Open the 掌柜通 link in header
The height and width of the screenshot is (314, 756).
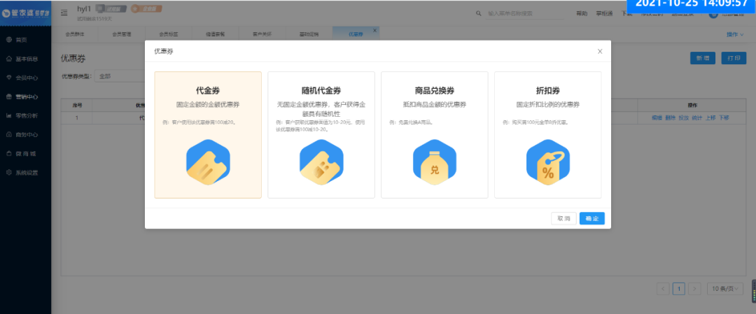(604, 13)
